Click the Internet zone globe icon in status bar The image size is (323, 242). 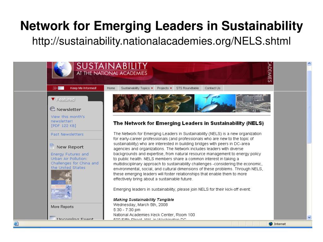[271, 224]
